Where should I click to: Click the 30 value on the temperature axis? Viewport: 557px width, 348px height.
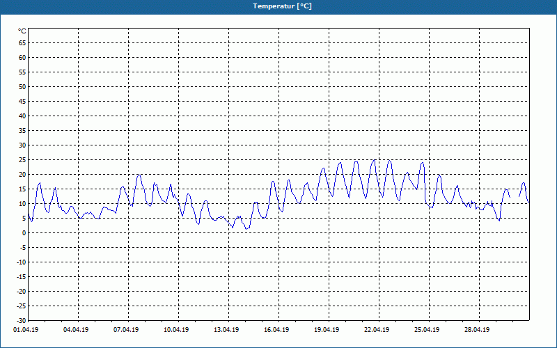click(x=22, y=145)
